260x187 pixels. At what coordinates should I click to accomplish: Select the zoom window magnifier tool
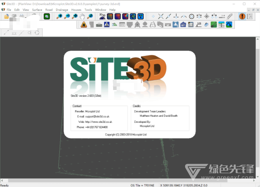tap(90, 16)
